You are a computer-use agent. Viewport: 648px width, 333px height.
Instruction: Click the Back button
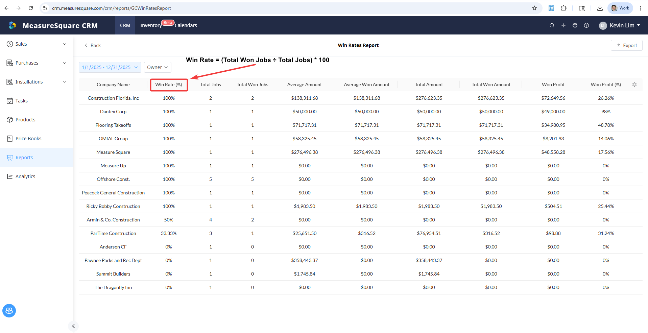point(93,45)
